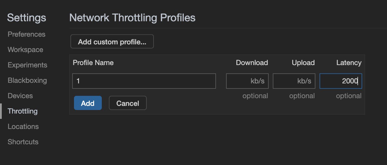Go to the Experiments section
Screen dimensions: 387x165
[x=28, y=65]
